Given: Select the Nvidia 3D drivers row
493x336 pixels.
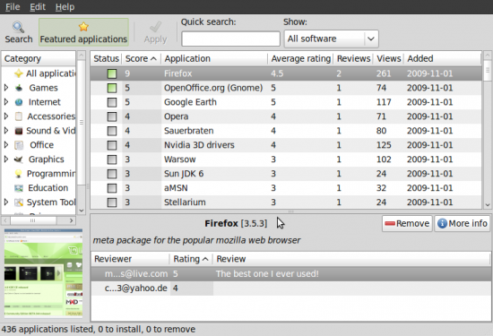Looking at the screenshot, I should (x=286, y=145).
